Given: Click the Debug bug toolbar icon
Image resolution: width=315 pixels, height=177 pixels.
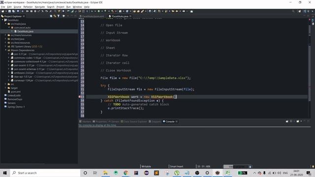Looking at the screenshot, I should (x=92, y=11).
